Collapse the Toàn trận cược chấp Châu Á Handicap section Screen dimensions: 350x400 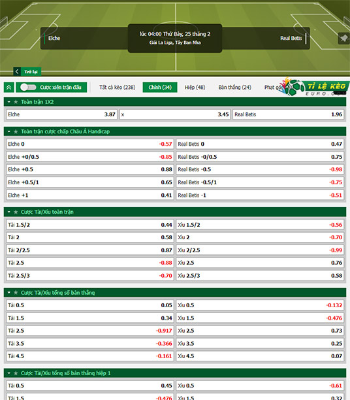point(9,131)
